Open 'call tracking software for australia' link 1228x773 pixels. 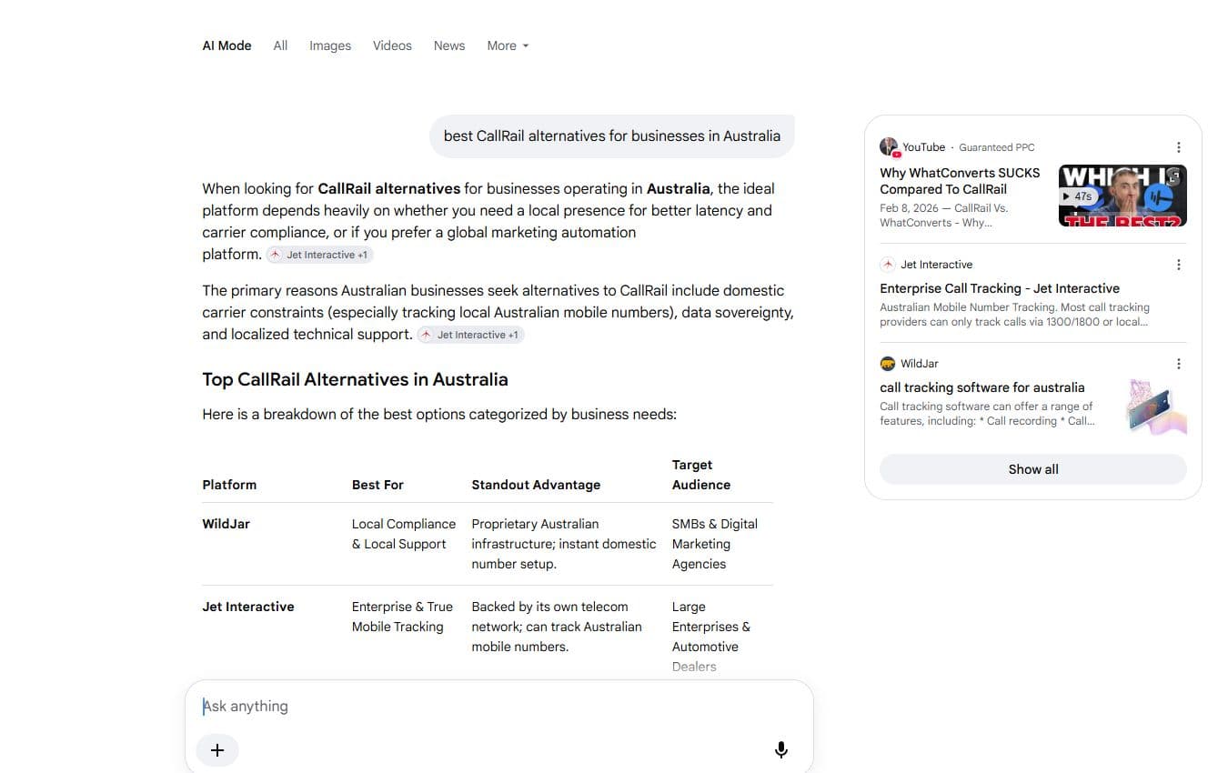click(982, 387)
